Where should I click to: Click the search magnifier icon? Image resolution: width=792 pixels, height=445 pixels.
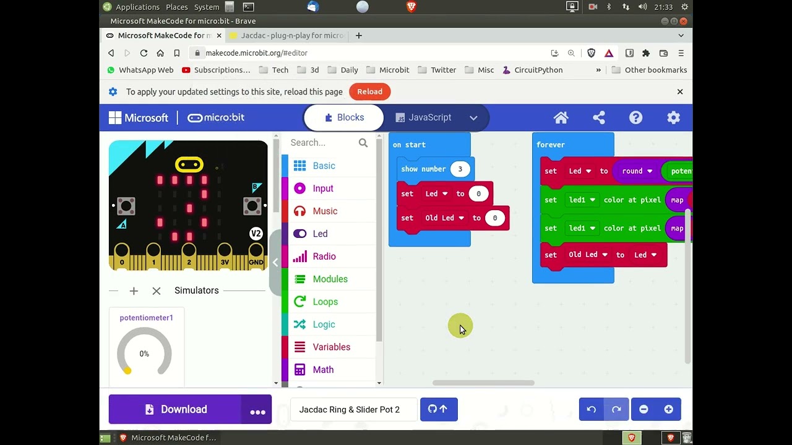(363, 143)
